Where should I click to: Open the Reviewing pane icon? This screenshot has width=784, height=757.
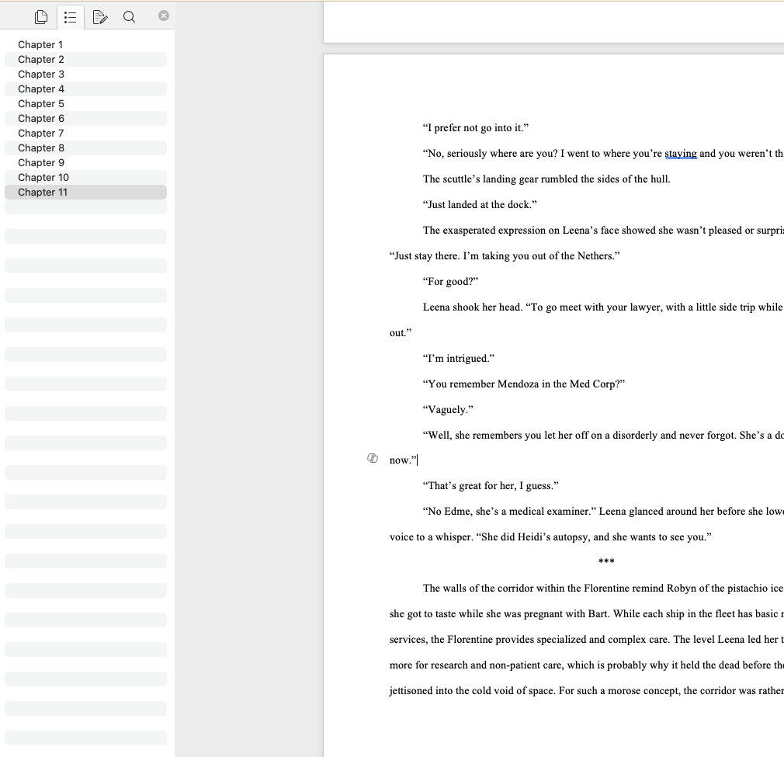pos(99,16)
